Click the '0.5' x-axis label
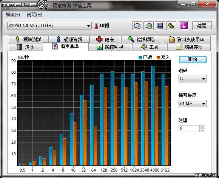This screenshot has width=219, height=178. click(x=23, y=170)
